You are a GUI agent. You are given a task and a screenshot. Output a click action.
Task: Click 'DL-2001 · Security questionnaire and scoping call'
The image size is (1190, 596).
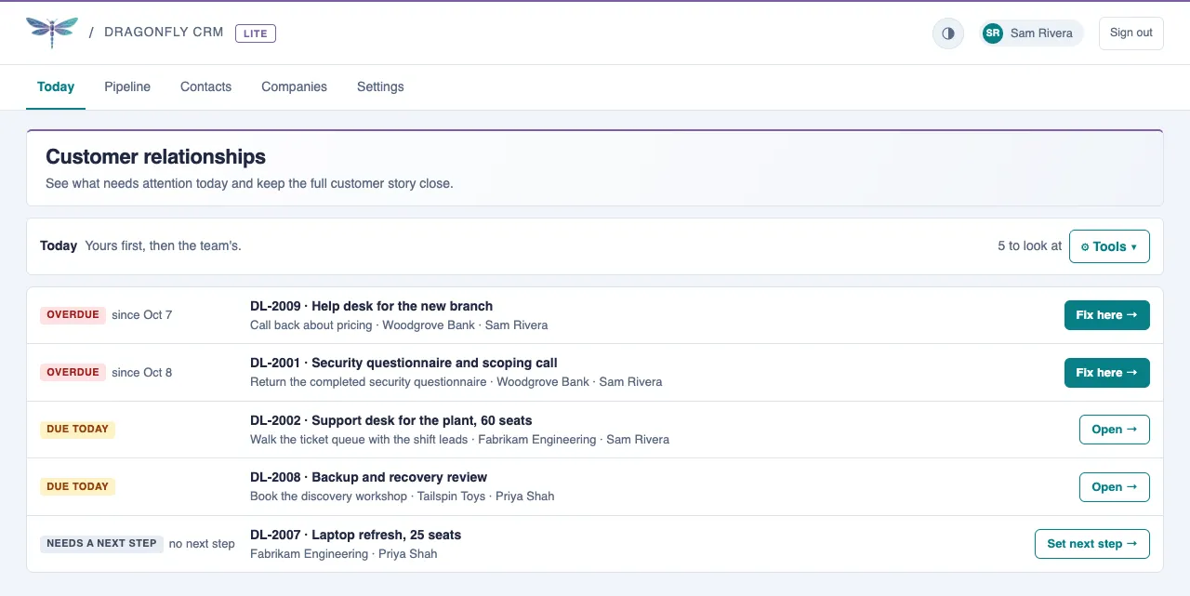coord(403,363)
